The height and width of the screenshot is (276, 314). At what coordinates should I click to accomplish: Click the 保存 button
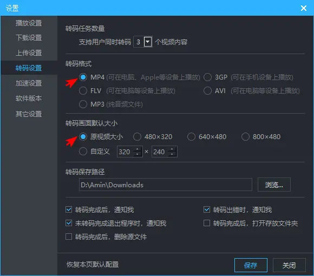tap(251, 265)
